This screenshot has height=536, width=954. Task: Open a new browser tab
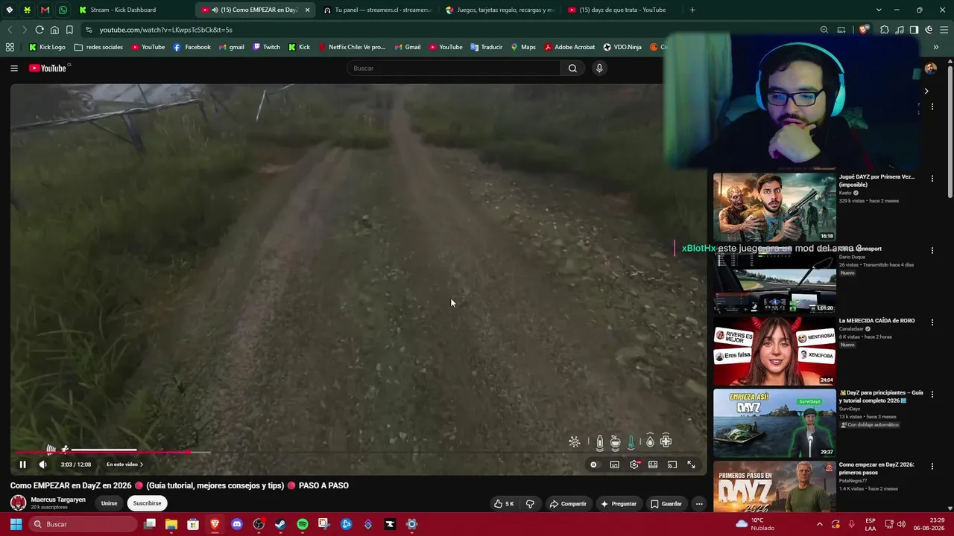click(x=692, y=10)
